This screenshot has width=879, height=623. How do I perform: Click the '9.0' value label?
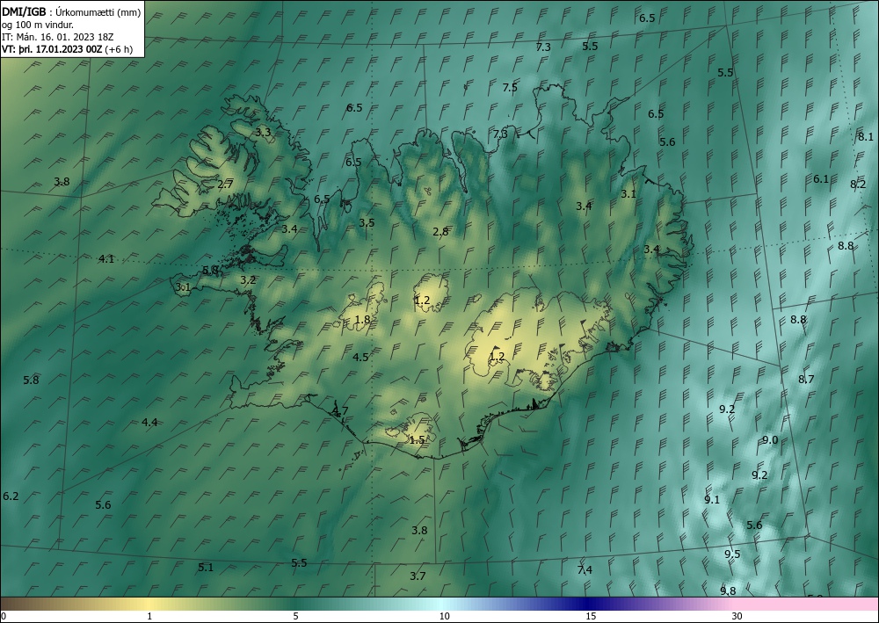tap(770, 440)
